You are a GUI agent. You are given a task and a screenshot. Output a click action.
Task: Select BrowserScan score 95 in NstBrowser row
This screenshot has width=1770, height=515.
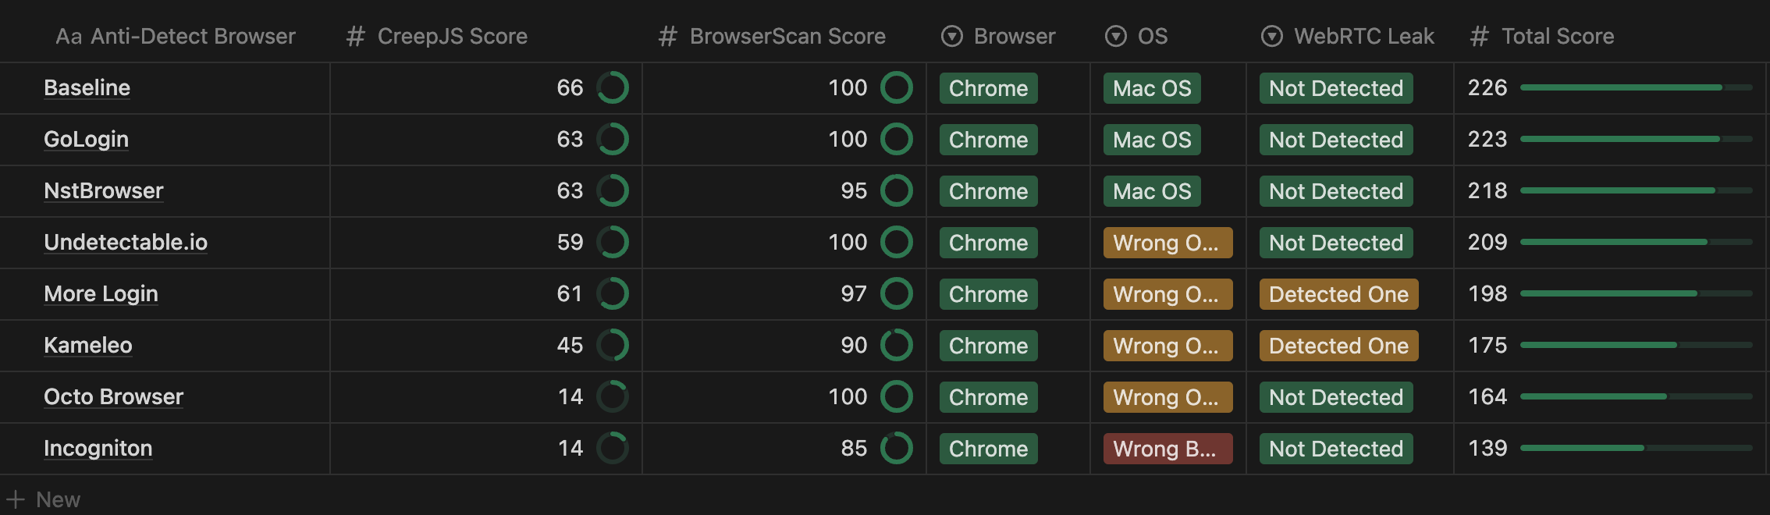(854, 190)
